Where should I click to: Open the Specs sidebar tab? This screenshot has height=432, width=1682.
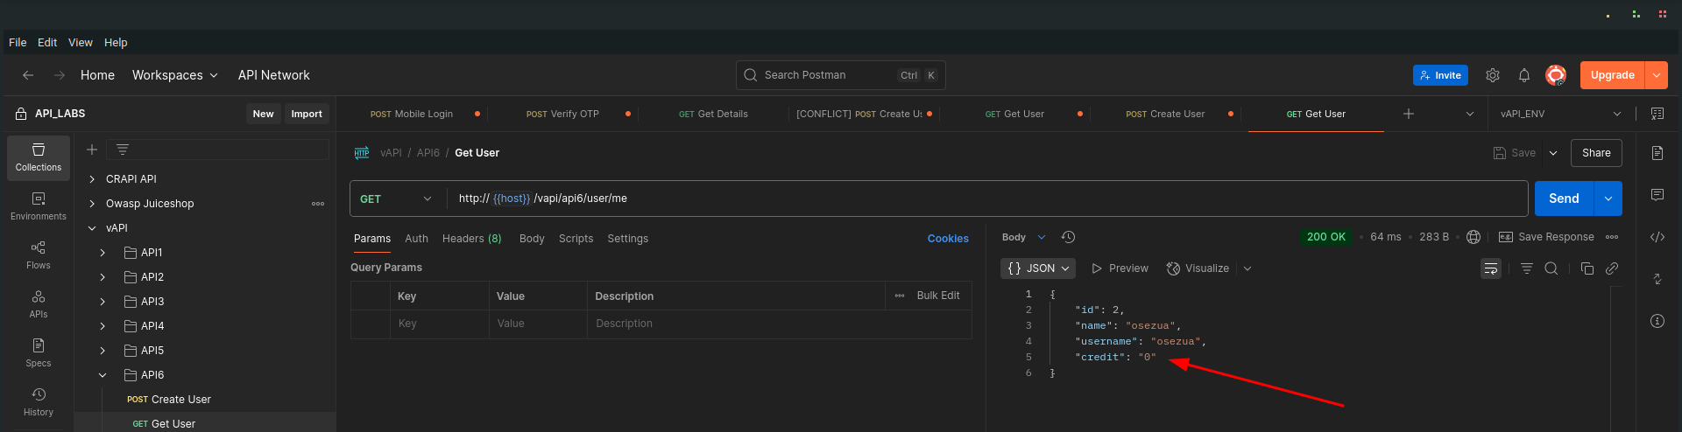39,353
